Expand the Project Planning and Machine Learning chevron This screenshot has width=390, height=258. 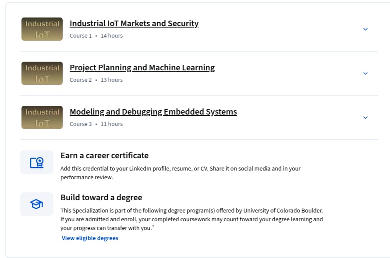365,73
